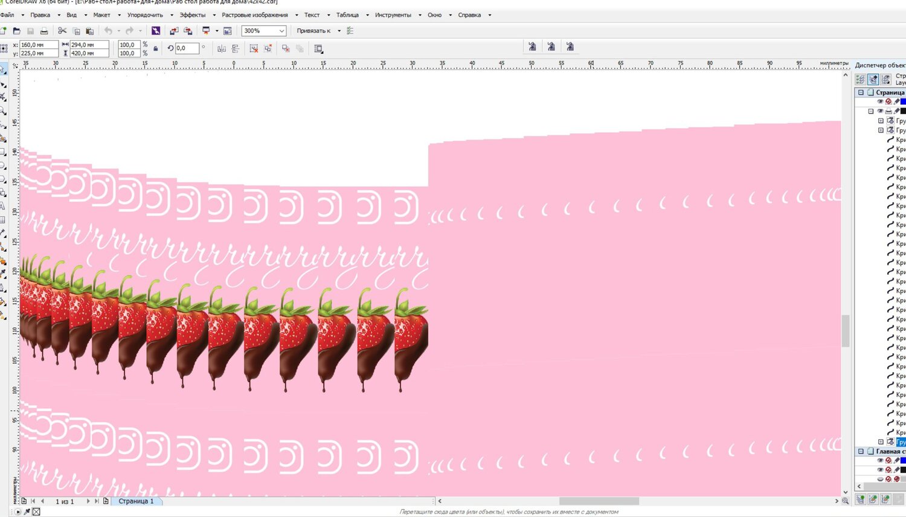The height and width of the screenshot is (517, 906).
Task: Open the application launcher dropdown arrow
Action: coord(217,31)
